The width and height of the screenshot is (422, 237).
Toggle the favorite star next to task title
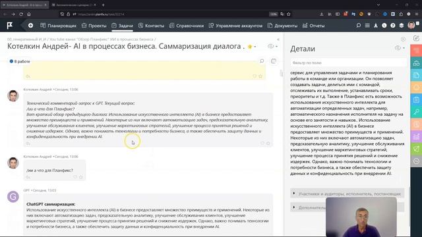click(x=250, y=47)
